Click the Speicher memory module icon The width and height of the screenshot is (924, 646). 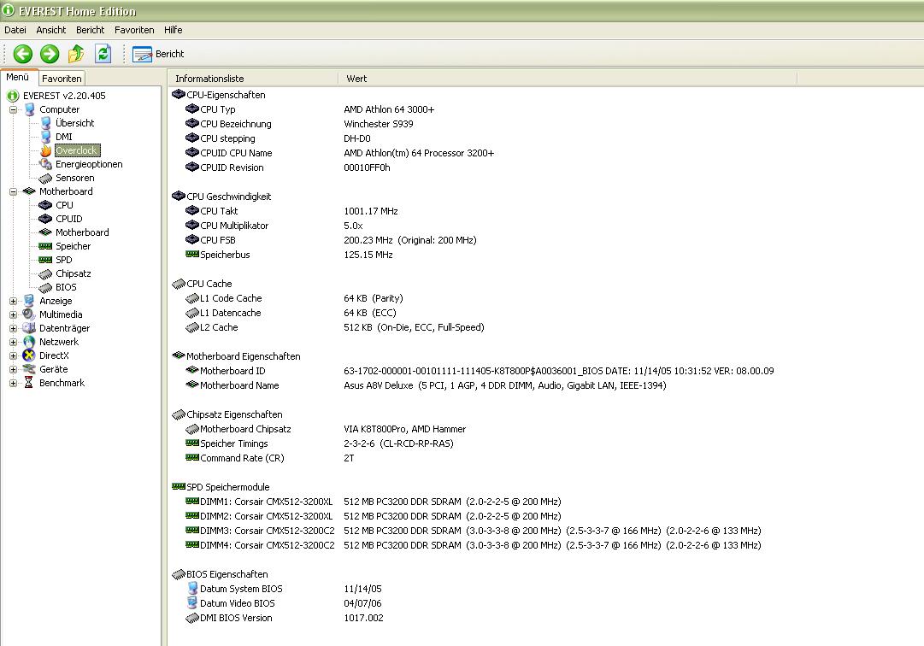pyautogui.click(x=45, y=246)
